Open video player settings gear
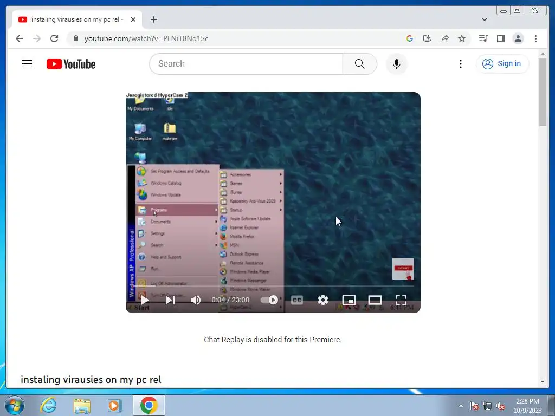The image size is (555, 416). [x=323, y=300]
